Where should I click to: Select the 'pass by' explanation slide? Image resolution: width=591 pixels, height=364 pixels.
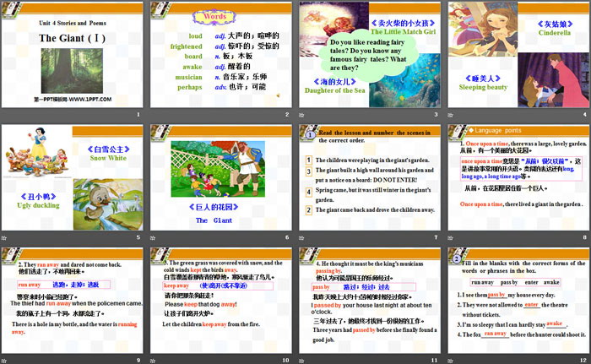370,301
